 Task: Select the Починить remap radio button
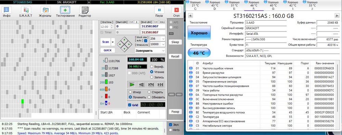(x=130, y=97)
